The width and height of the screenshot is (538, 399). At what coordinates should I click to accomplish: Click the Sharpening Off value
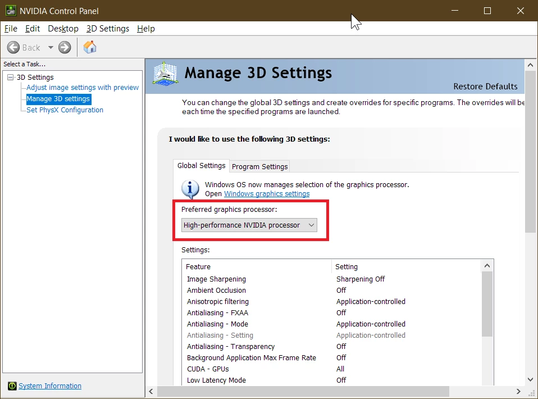[x=361, y=279]
